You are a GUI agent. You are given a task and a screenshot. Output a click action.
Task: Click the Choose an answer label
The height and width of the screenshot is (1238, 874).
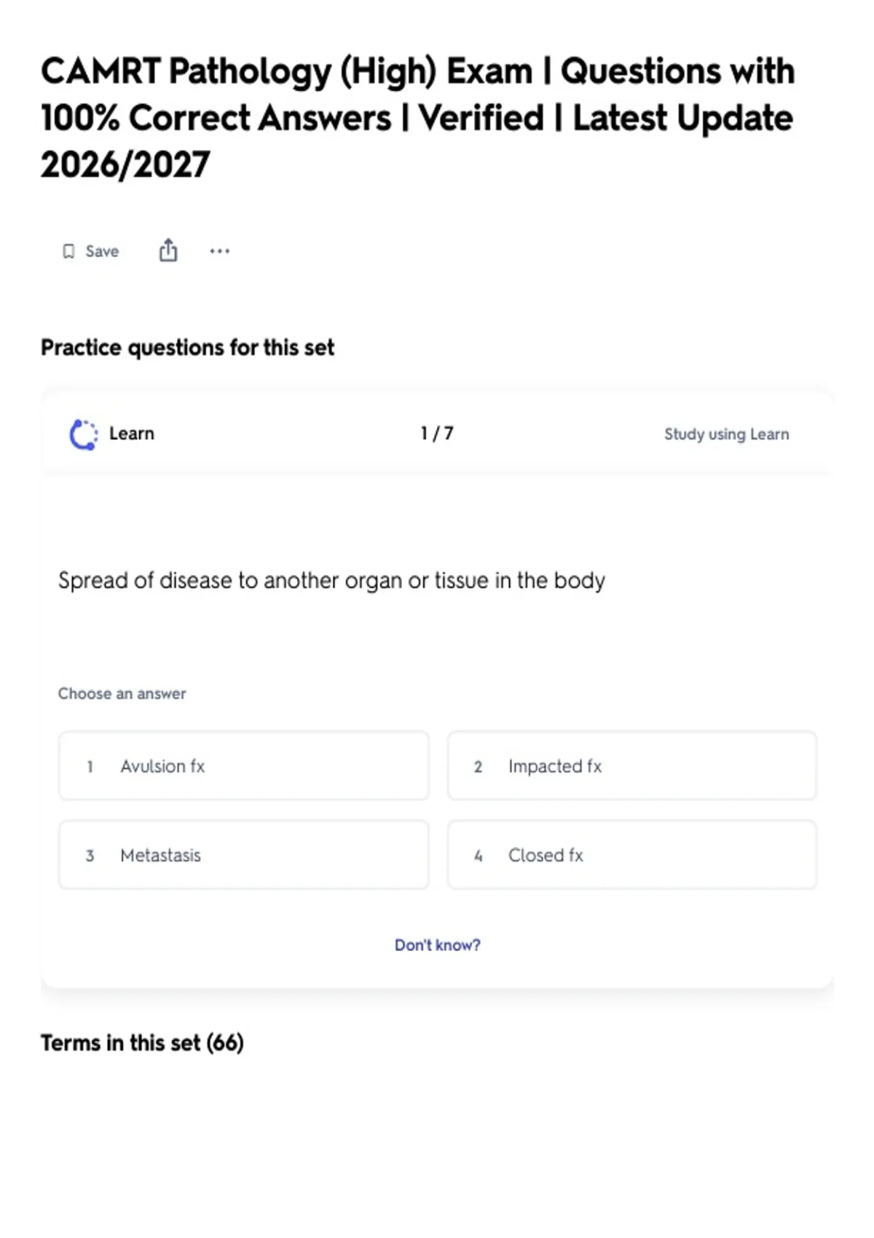(122, 693)
